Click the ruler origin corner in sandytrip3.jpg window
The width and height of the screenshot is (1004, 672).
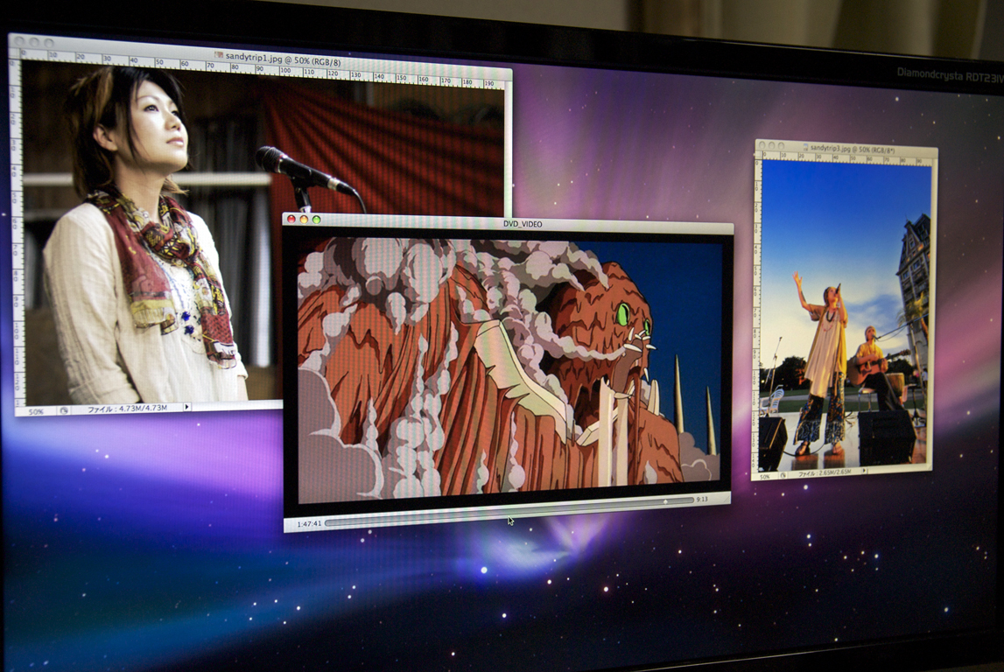760,154
